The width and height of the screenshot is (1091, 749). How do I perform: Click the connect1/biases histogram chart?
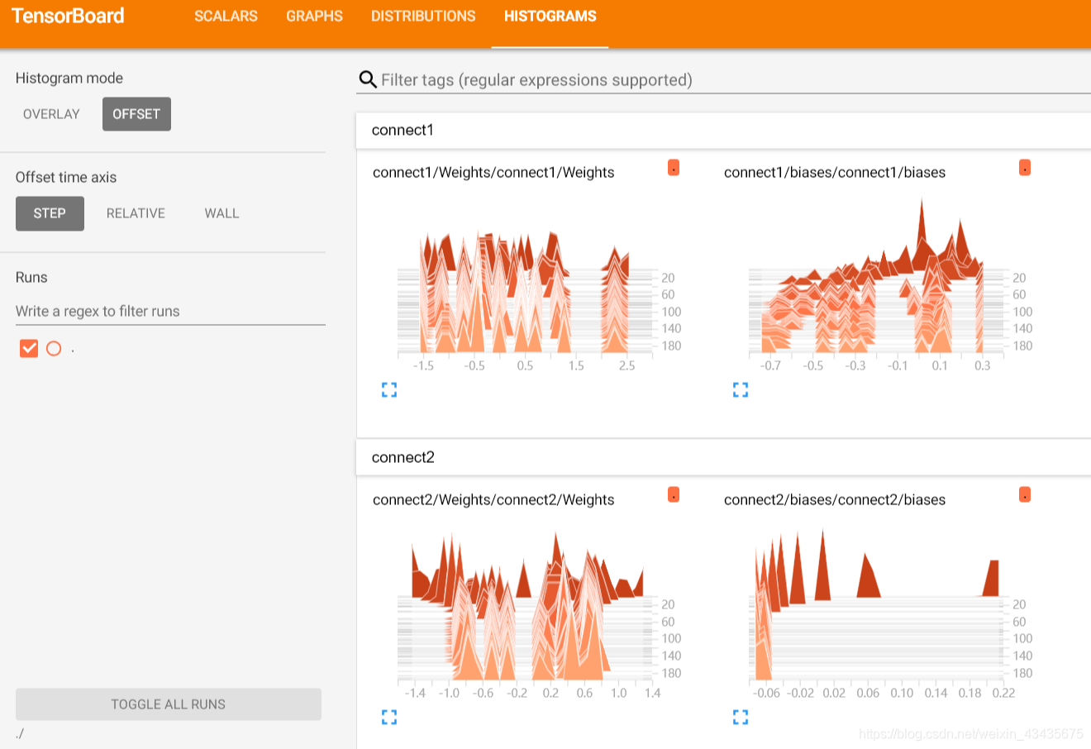880,285
